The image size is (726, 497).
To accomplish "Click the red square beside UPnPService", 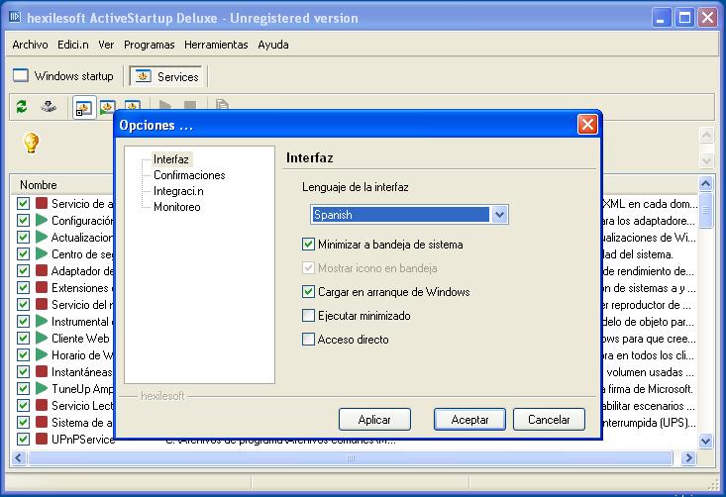I will coord(42,439).
